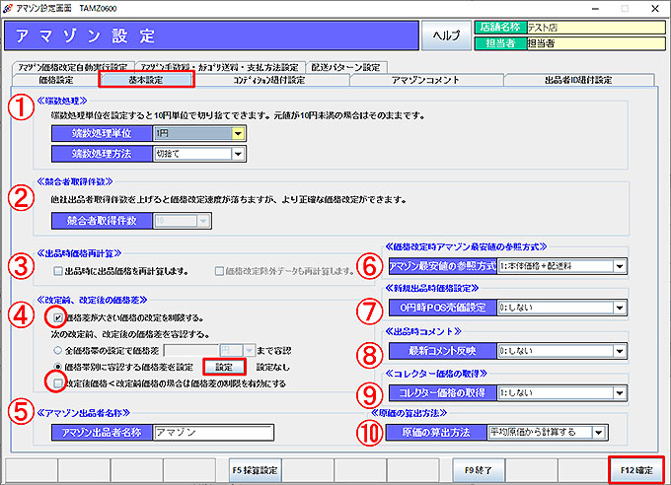Open 配送パターン設定 tab
671x485 pixels.
click(345, 67)
